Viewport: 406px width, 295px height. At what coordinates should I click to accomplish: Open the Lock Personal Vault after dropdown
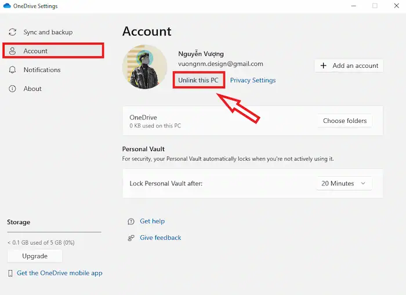pos(344,184)
